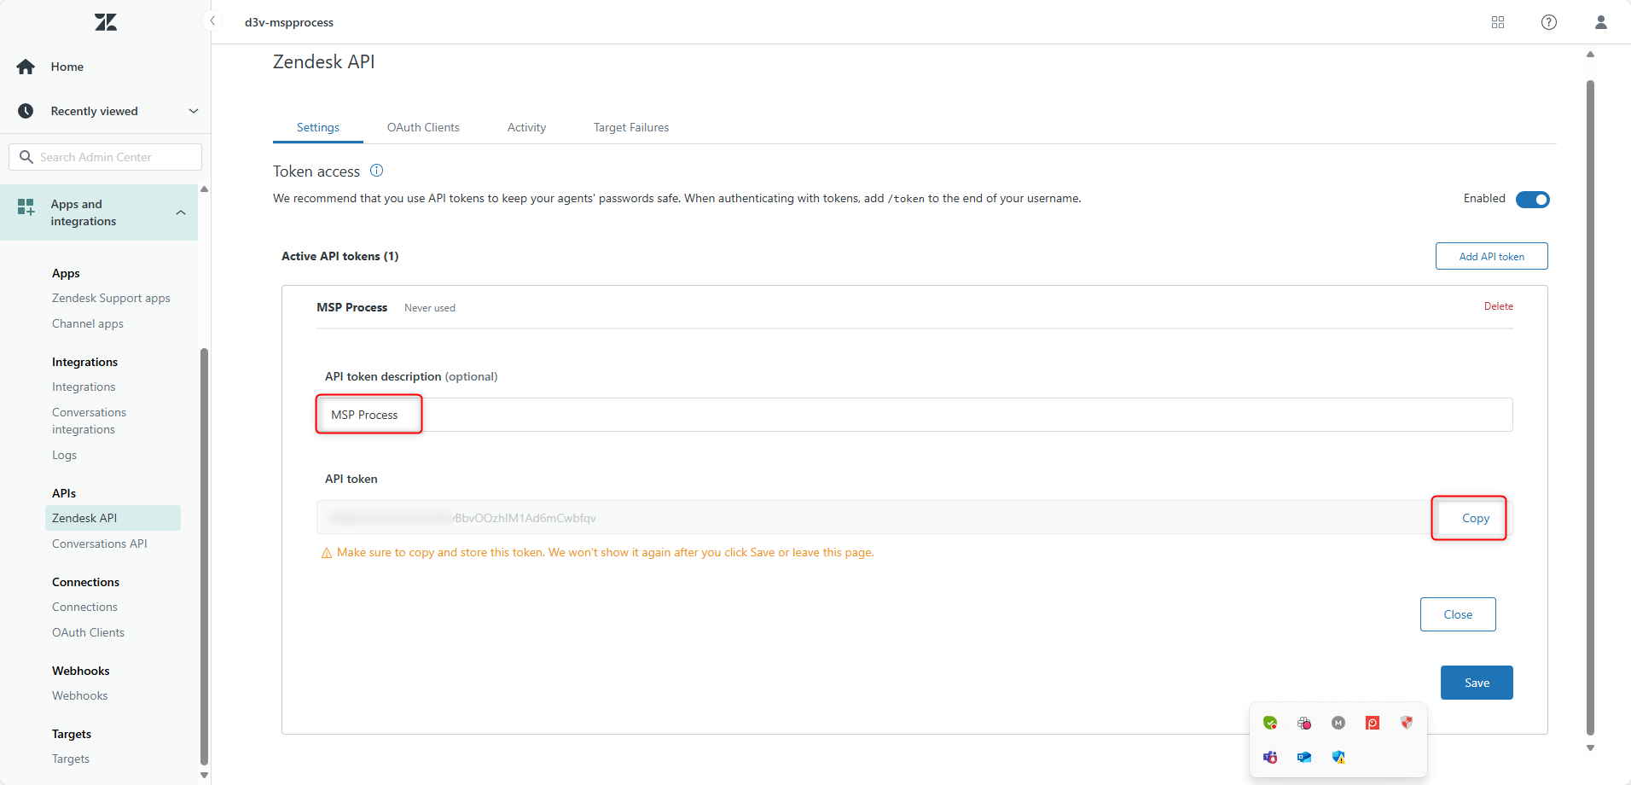The width and height of the screenshot is (1631, 785).
Task: Open Channel apps in sidebar
Action: click(88, 323)
